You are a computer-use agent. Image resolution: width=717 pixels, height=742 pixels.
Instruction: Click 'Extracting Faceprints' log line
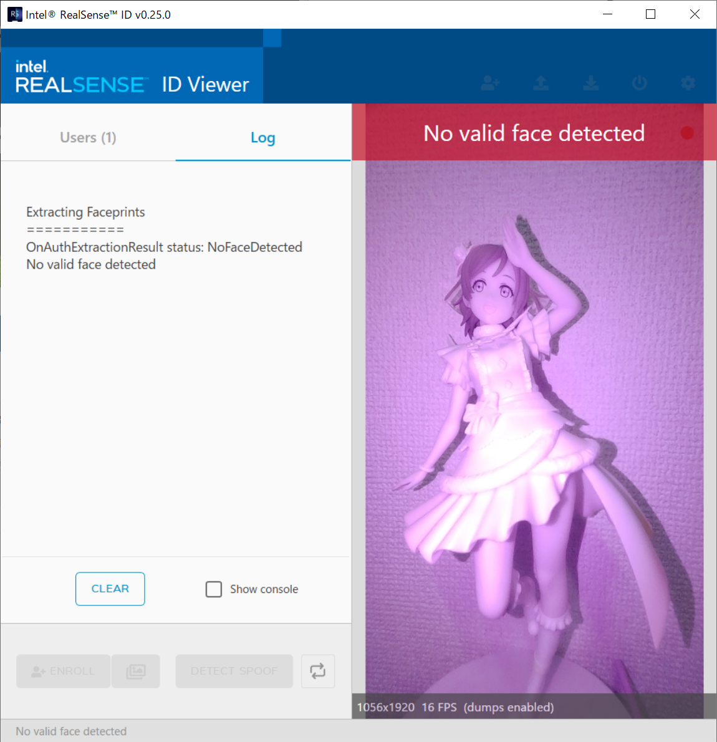85,212
